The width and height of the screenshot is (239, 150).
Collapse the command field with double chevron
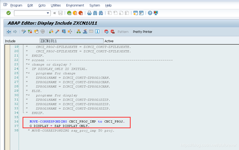coord(55,13)
